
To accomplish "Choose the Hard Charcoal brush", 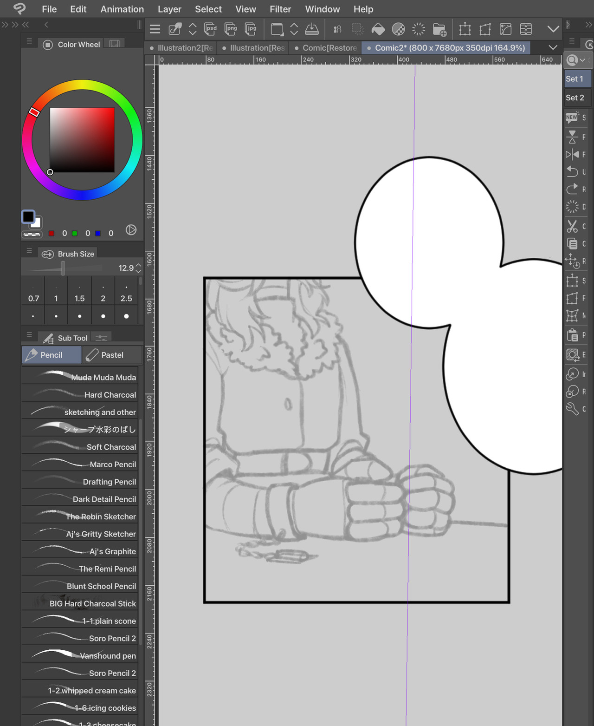I will (80, 395).
